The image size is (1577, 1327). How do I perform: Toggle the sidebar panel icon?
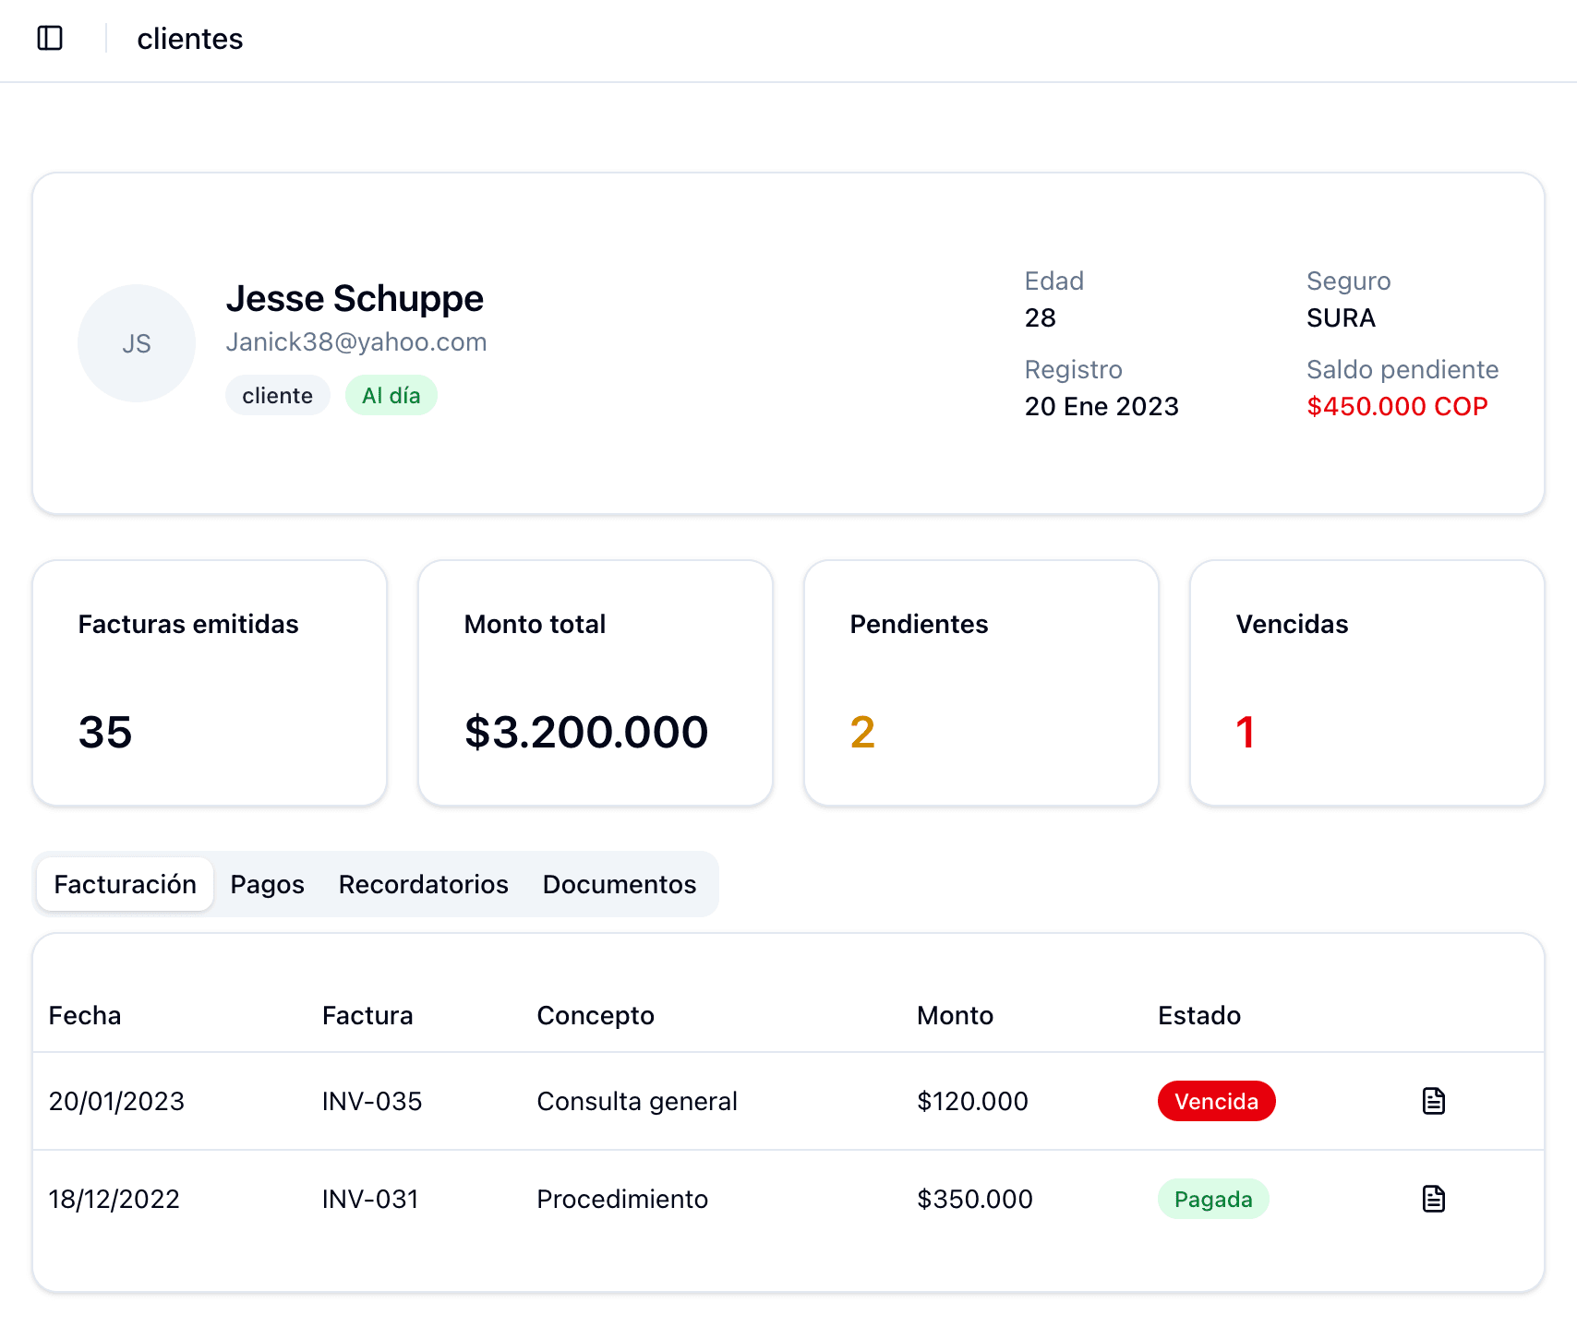pyautogui.click(x=51, y=38)
